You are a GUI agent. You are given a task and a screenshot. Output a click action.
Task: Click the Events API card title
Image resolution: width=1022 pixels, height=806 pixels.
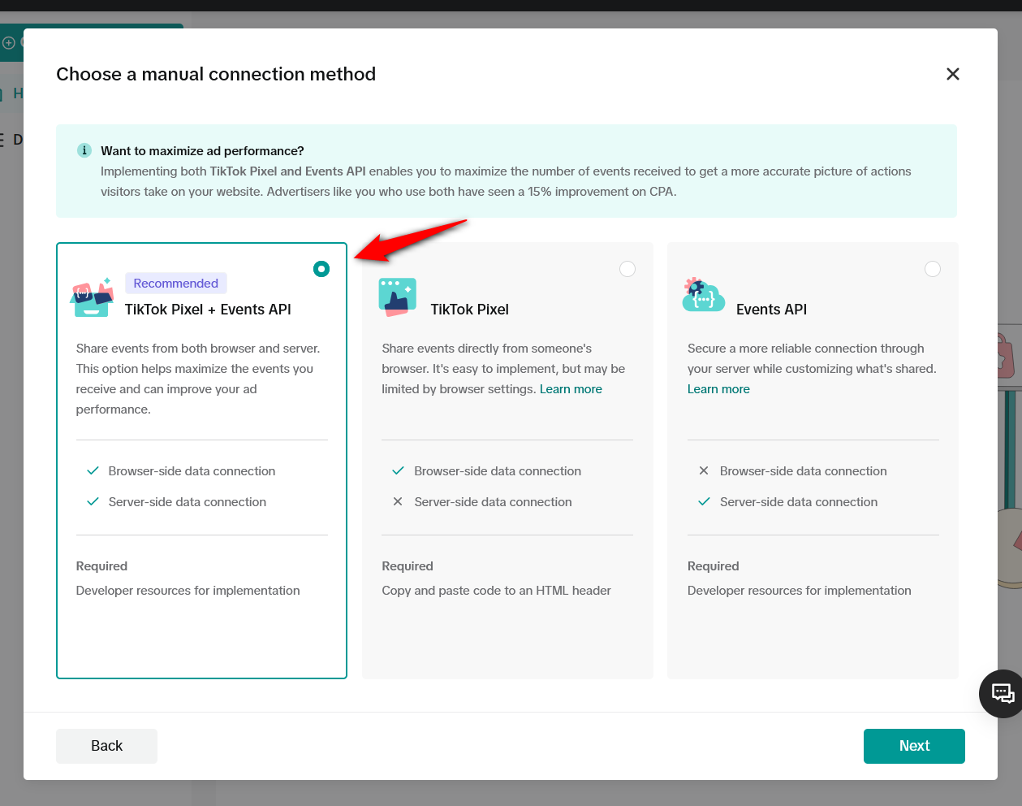(771, 310)
